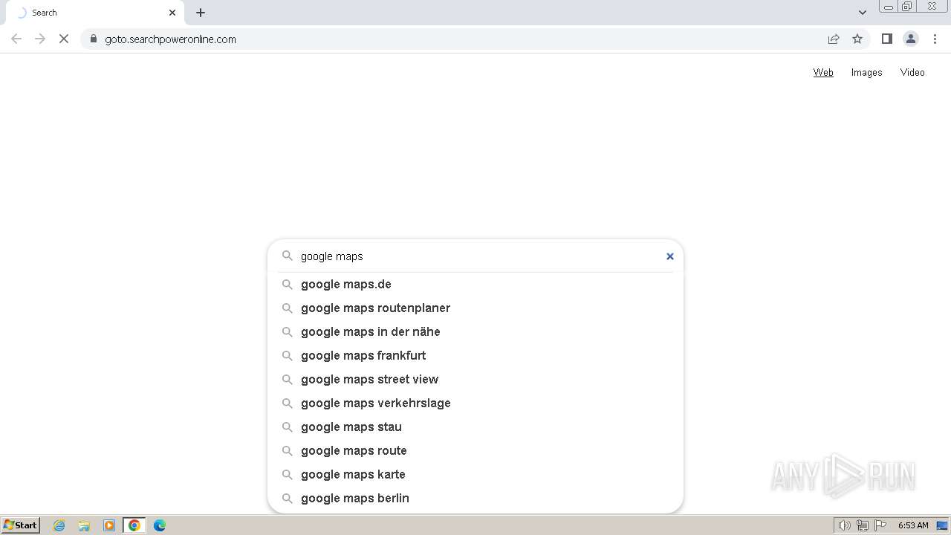
Task: Switch to Video search
Action: [x=912, y=72]
